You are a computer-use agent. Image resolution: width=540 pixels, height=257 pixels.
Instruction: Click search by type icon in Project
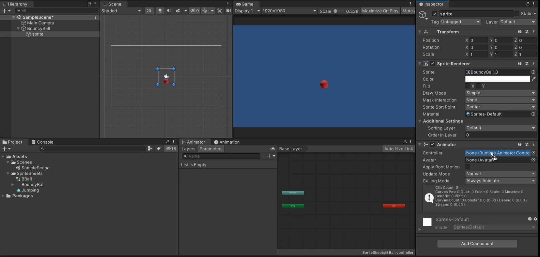click(x=150, y=149)
